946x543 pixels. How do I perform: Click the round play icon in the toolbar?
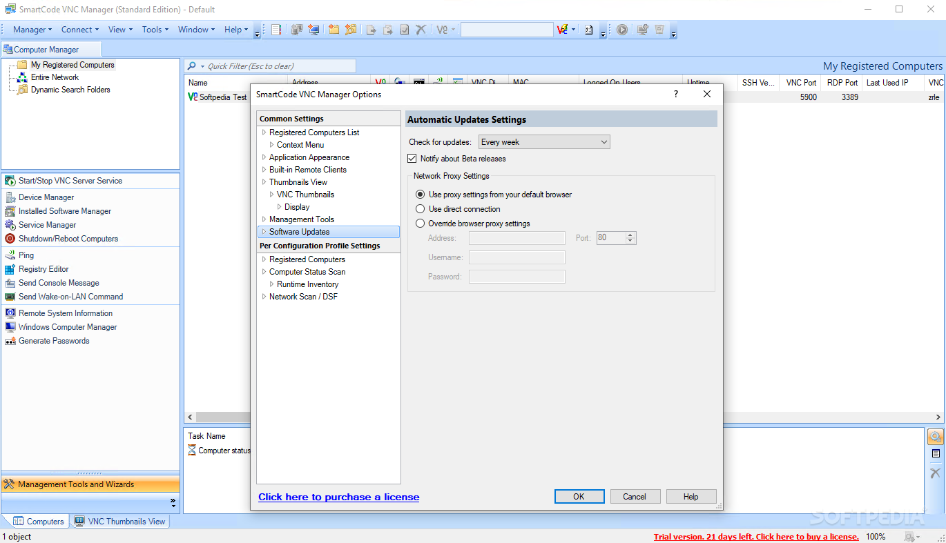coord(622,30)
